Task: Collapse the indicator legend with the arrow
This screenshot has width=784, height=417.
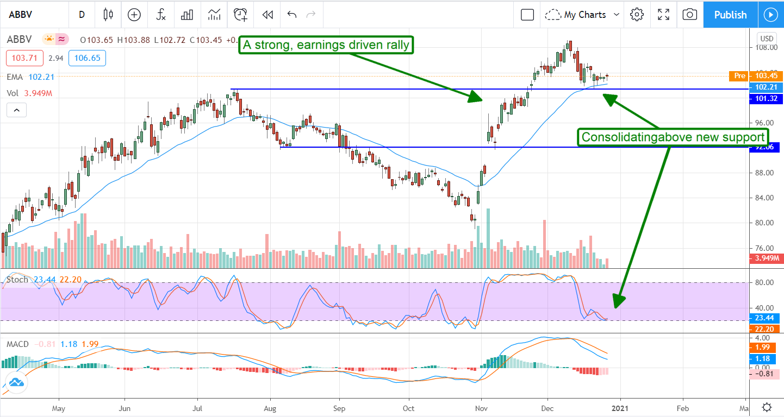Action: coord(16,111)
